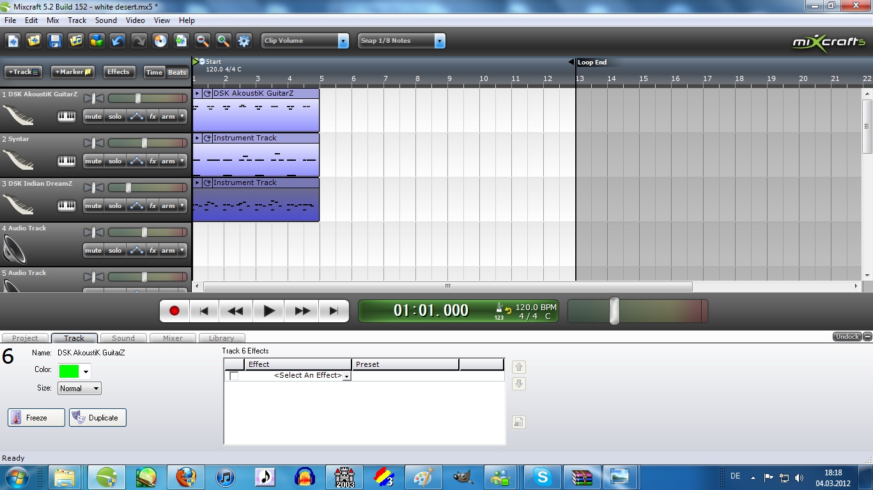
Task: Tick the checkbox in the Track 6 Effects list
Action: 234,376
